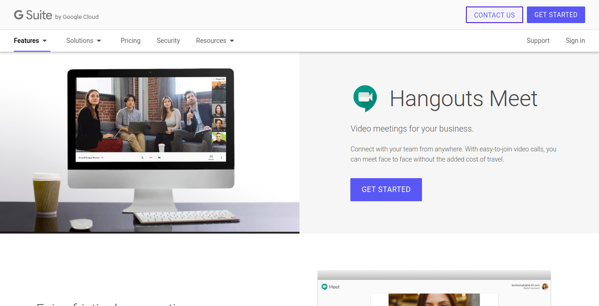Screen dimensions: 599x306
Task: Expand the Features dropdown arrow
Action: click(x=45, y=41)
